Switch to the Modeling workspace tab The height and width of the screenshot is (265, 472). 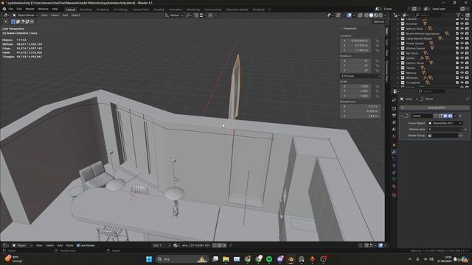[x=86, y=10]
